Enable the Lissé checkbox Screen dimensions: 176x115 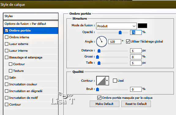pos(115,81)
